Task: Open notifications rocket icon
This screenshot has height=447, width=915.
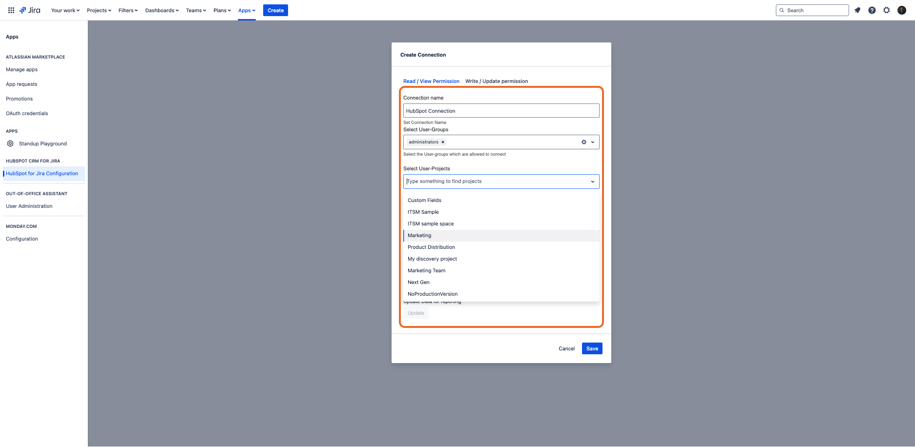Action: click(857, 10)
